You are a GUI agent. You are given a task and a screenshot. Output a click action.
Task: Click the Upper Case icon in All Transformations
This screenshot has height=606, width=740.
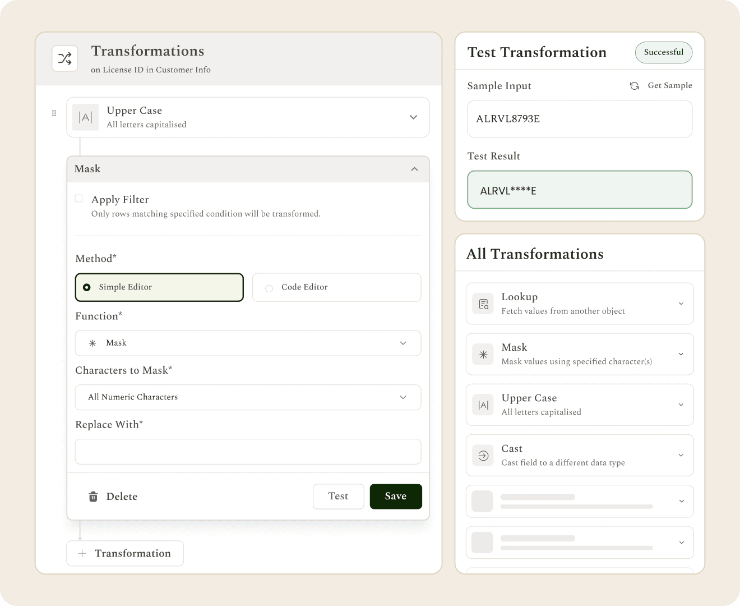coord(483,405)
